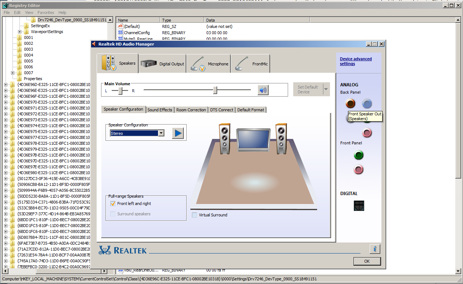Screen dimensions: 463x284
Task: Expand the {4D36E970-E325-11CE-BFC1 key
Action: click(6, 102)
